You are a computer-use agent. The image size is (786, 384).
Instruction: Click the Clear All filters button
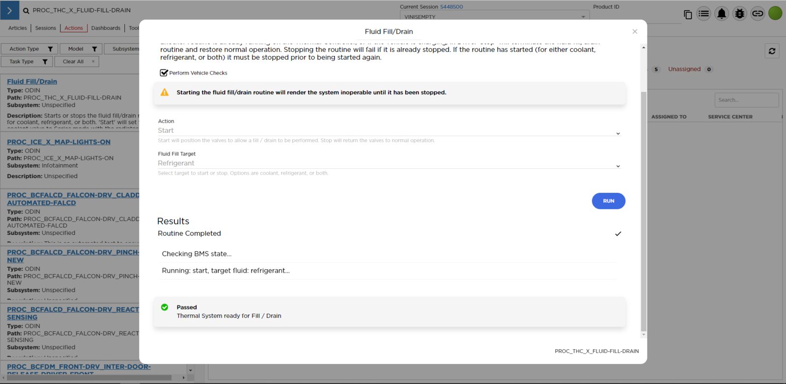pos(74,62)
